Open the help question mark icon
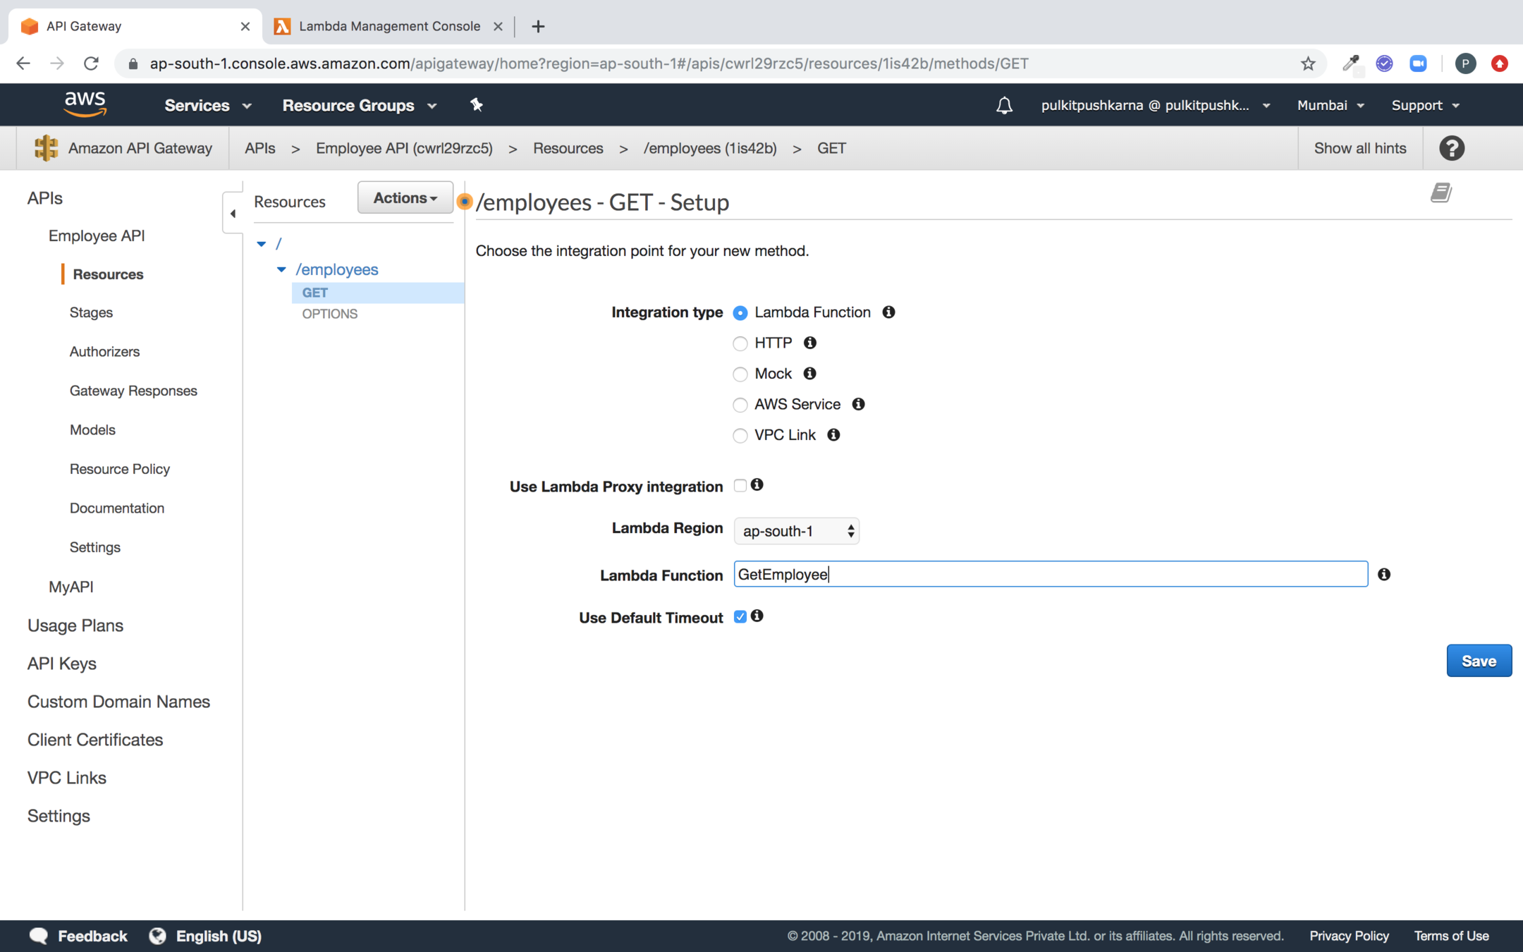This screenshot has width=1523, height=952. (1451, 148)
